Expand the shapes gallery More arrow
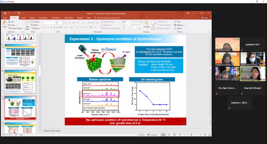The height and width of the screenshot is (144, 267). pos(141,28)
